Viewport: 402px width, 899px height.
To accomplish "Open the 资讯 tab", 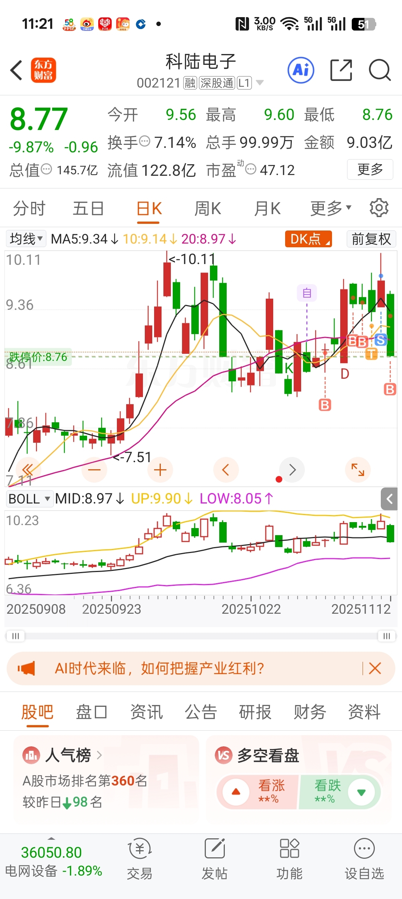I will click(x=146, y=712).
